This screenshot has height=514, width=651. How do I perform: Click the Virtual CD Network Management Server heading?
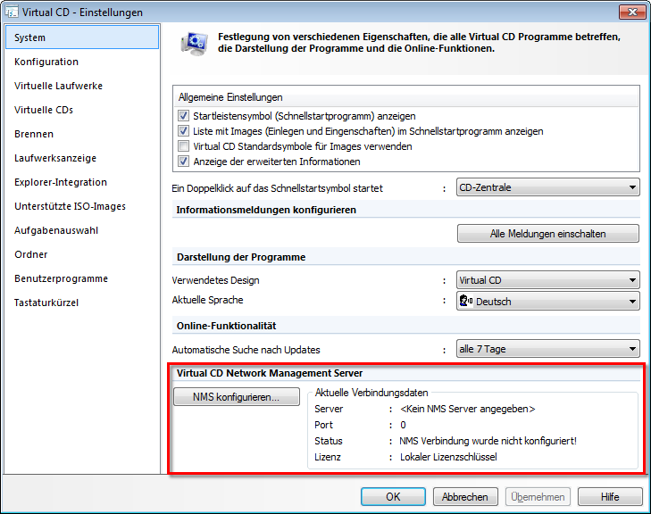click(x=270, y=373)
